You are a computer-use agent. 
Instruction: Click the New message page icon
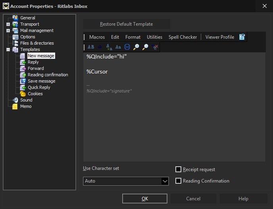(23, 56)
